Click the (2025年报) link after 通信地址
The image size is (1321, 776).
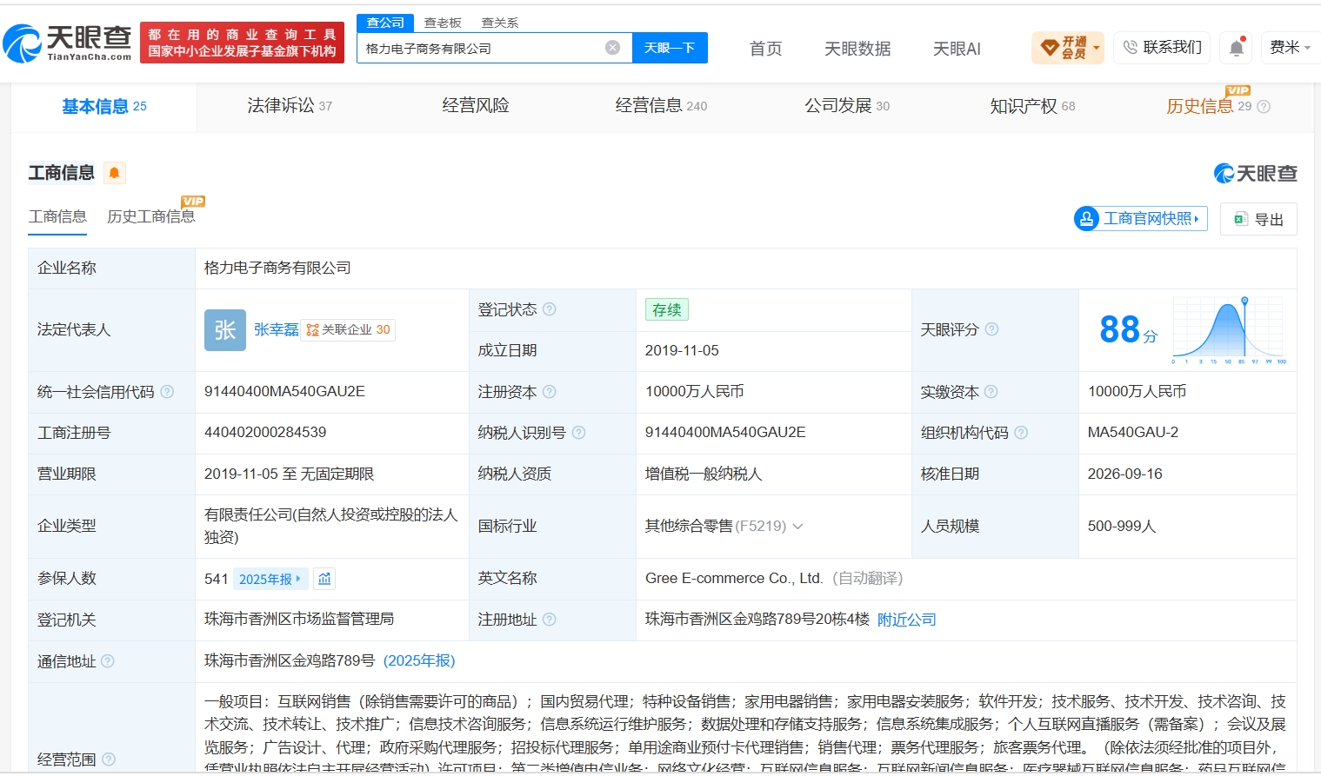419,661
